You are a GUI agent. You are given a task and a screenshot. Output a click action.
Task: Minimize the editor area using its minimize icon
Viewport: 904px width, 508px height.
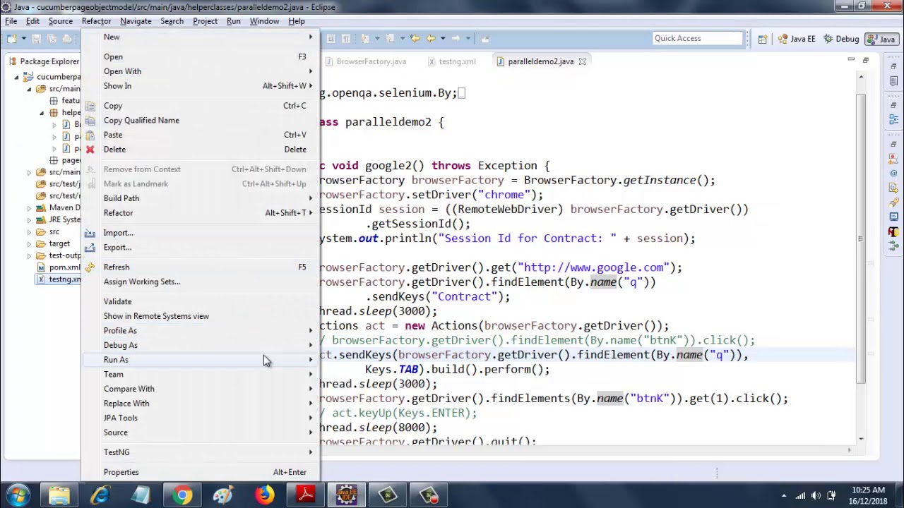(851, 60)
